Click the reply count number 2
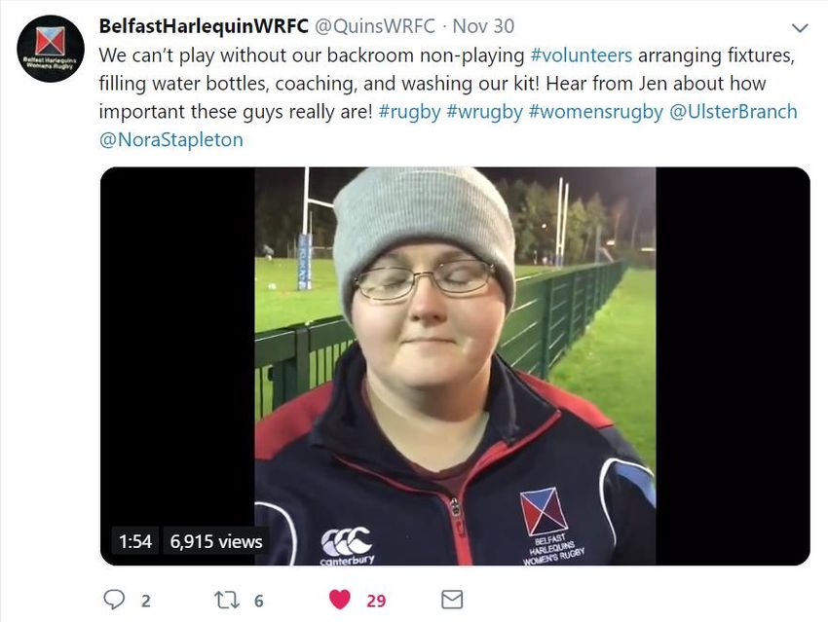828x622 pixels. (146, 601)
